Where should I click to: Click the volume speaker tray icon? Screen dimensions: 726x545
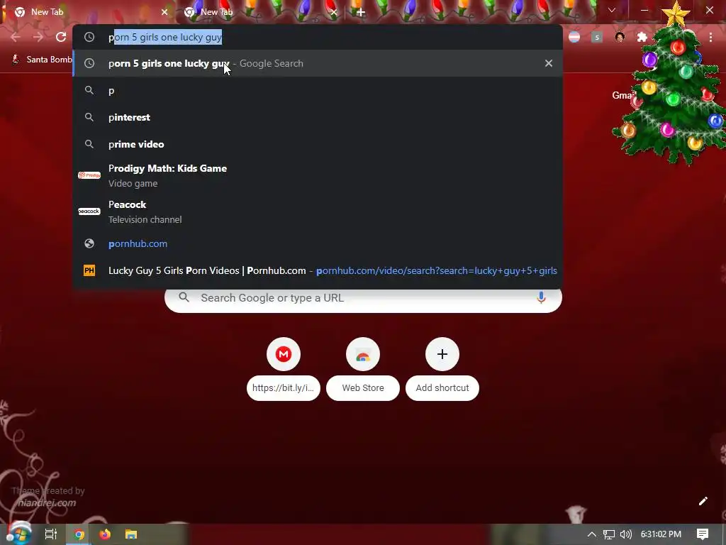[x=625, y=534]
